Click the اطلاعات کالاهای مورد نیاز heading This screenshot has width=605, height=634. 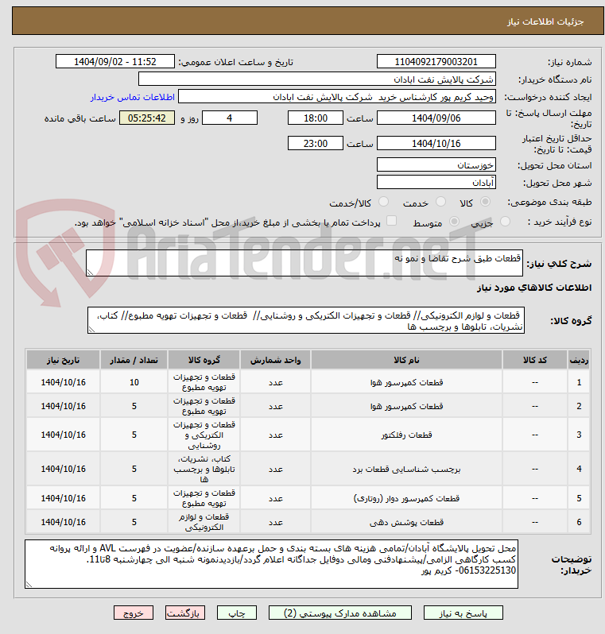click(x=534, y=288)
